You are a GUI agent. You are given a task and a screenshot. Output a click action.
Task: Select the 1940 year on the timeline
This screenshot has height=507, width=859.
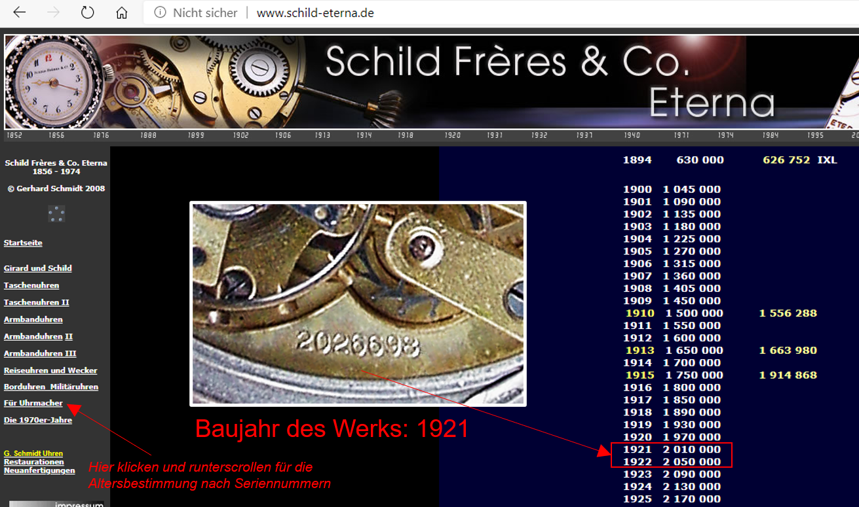tap(632, 135)
